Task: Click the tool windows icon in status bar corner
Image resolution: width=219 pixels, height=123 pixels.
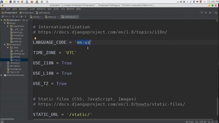Action: [x=2, y=122]
